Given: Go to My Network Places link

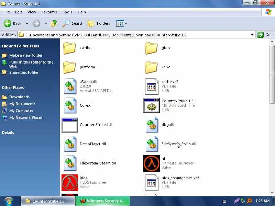Looking at the screenshot, I should (x=25, y=117).
